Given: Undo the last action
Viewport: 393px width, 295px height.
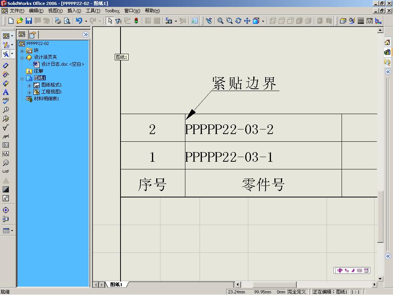Looking at the screenshot, I should pyautogui.click(x=79, y=21).
